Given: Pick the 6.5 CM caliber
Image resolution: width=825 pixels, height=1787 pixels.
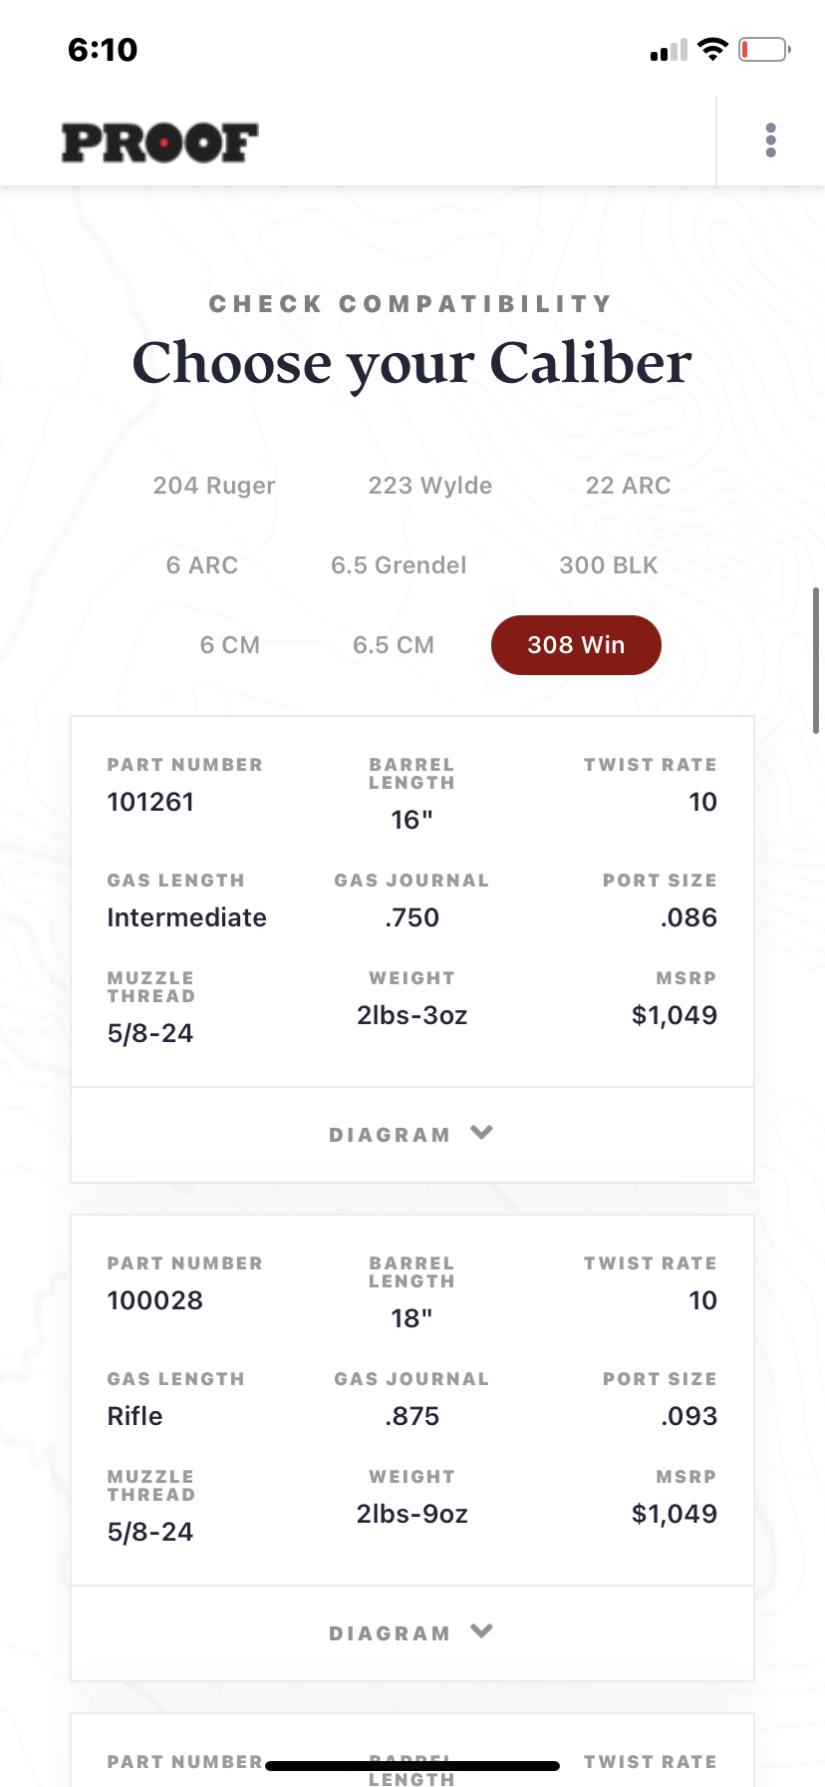Looking at the screenshot, I should pos(394,645).
